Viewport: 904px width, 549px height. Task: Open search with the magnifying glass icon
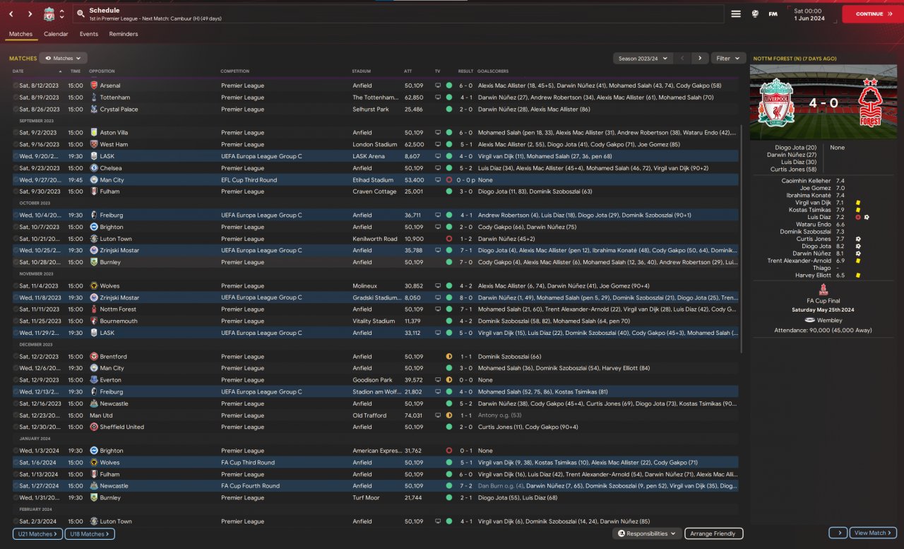click(x=81, y=14)
